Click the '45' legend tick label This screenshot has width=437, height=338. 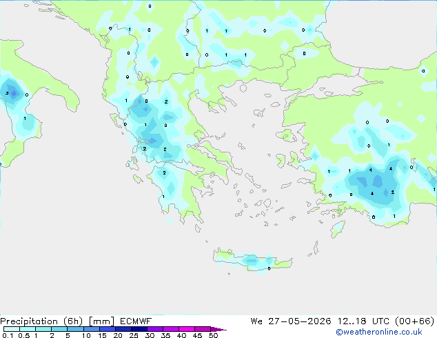[x=197, y=335]
